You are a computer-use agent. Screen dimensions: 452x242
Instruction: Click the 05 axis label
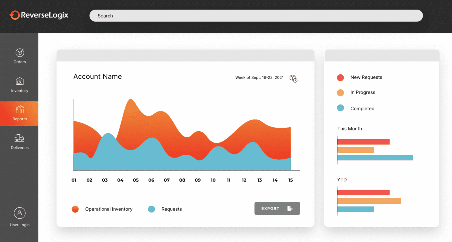click(136, 180)
